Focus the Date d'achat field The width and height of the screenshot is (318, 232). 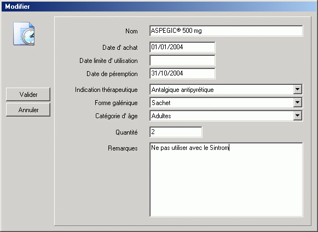pyautogui.click(x=182, y=47)
